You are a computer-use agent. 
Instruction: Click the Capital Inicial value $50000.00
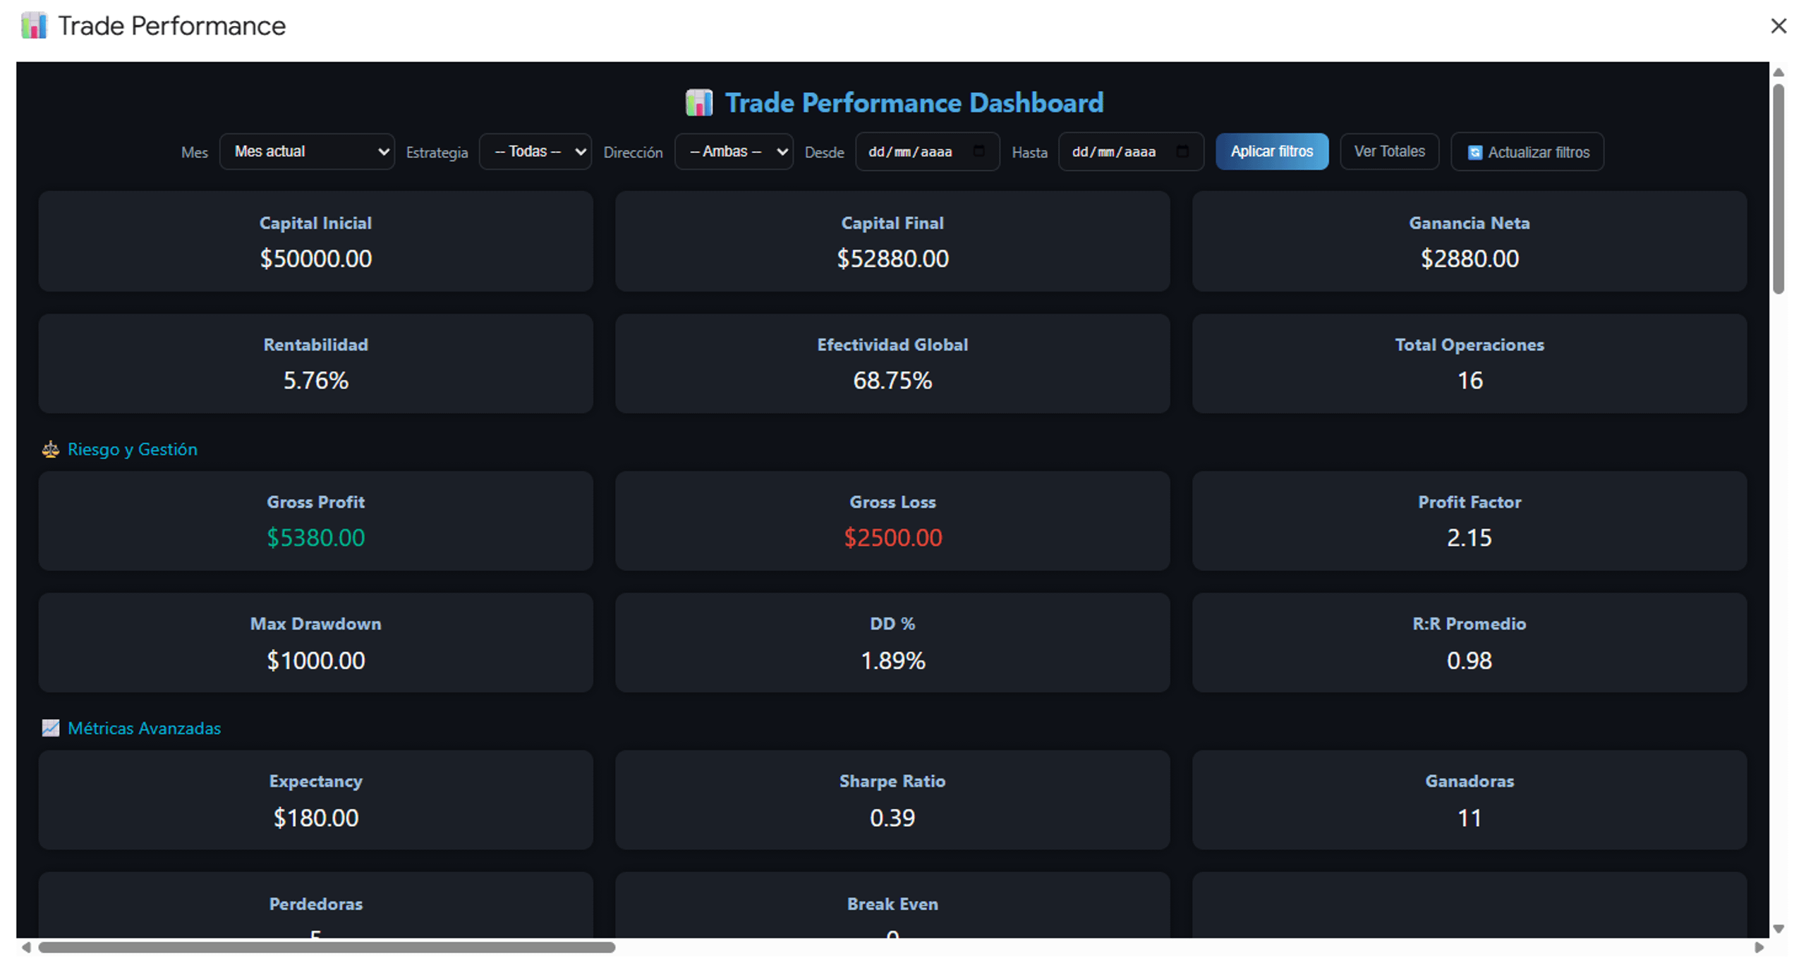[315, 259]
